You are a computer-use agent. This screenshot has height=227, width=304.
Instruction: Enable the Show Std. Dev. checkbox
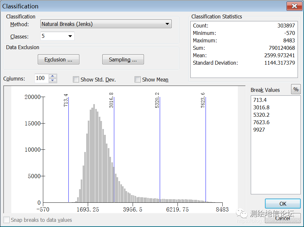[76, 80]
